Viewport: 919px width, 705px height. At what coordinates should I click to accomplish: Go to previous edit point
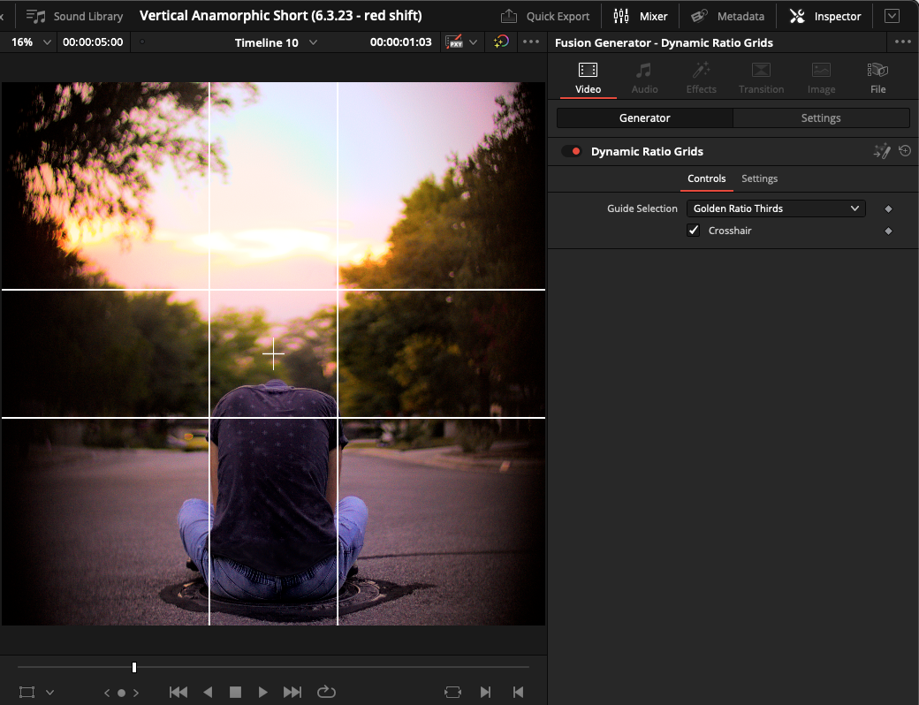tap(518, 692)
